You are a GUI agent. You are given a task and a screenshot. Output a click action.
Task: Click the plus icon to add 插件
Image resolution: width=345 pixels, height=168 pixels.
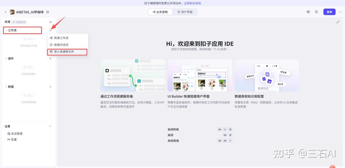pos(50,59)
